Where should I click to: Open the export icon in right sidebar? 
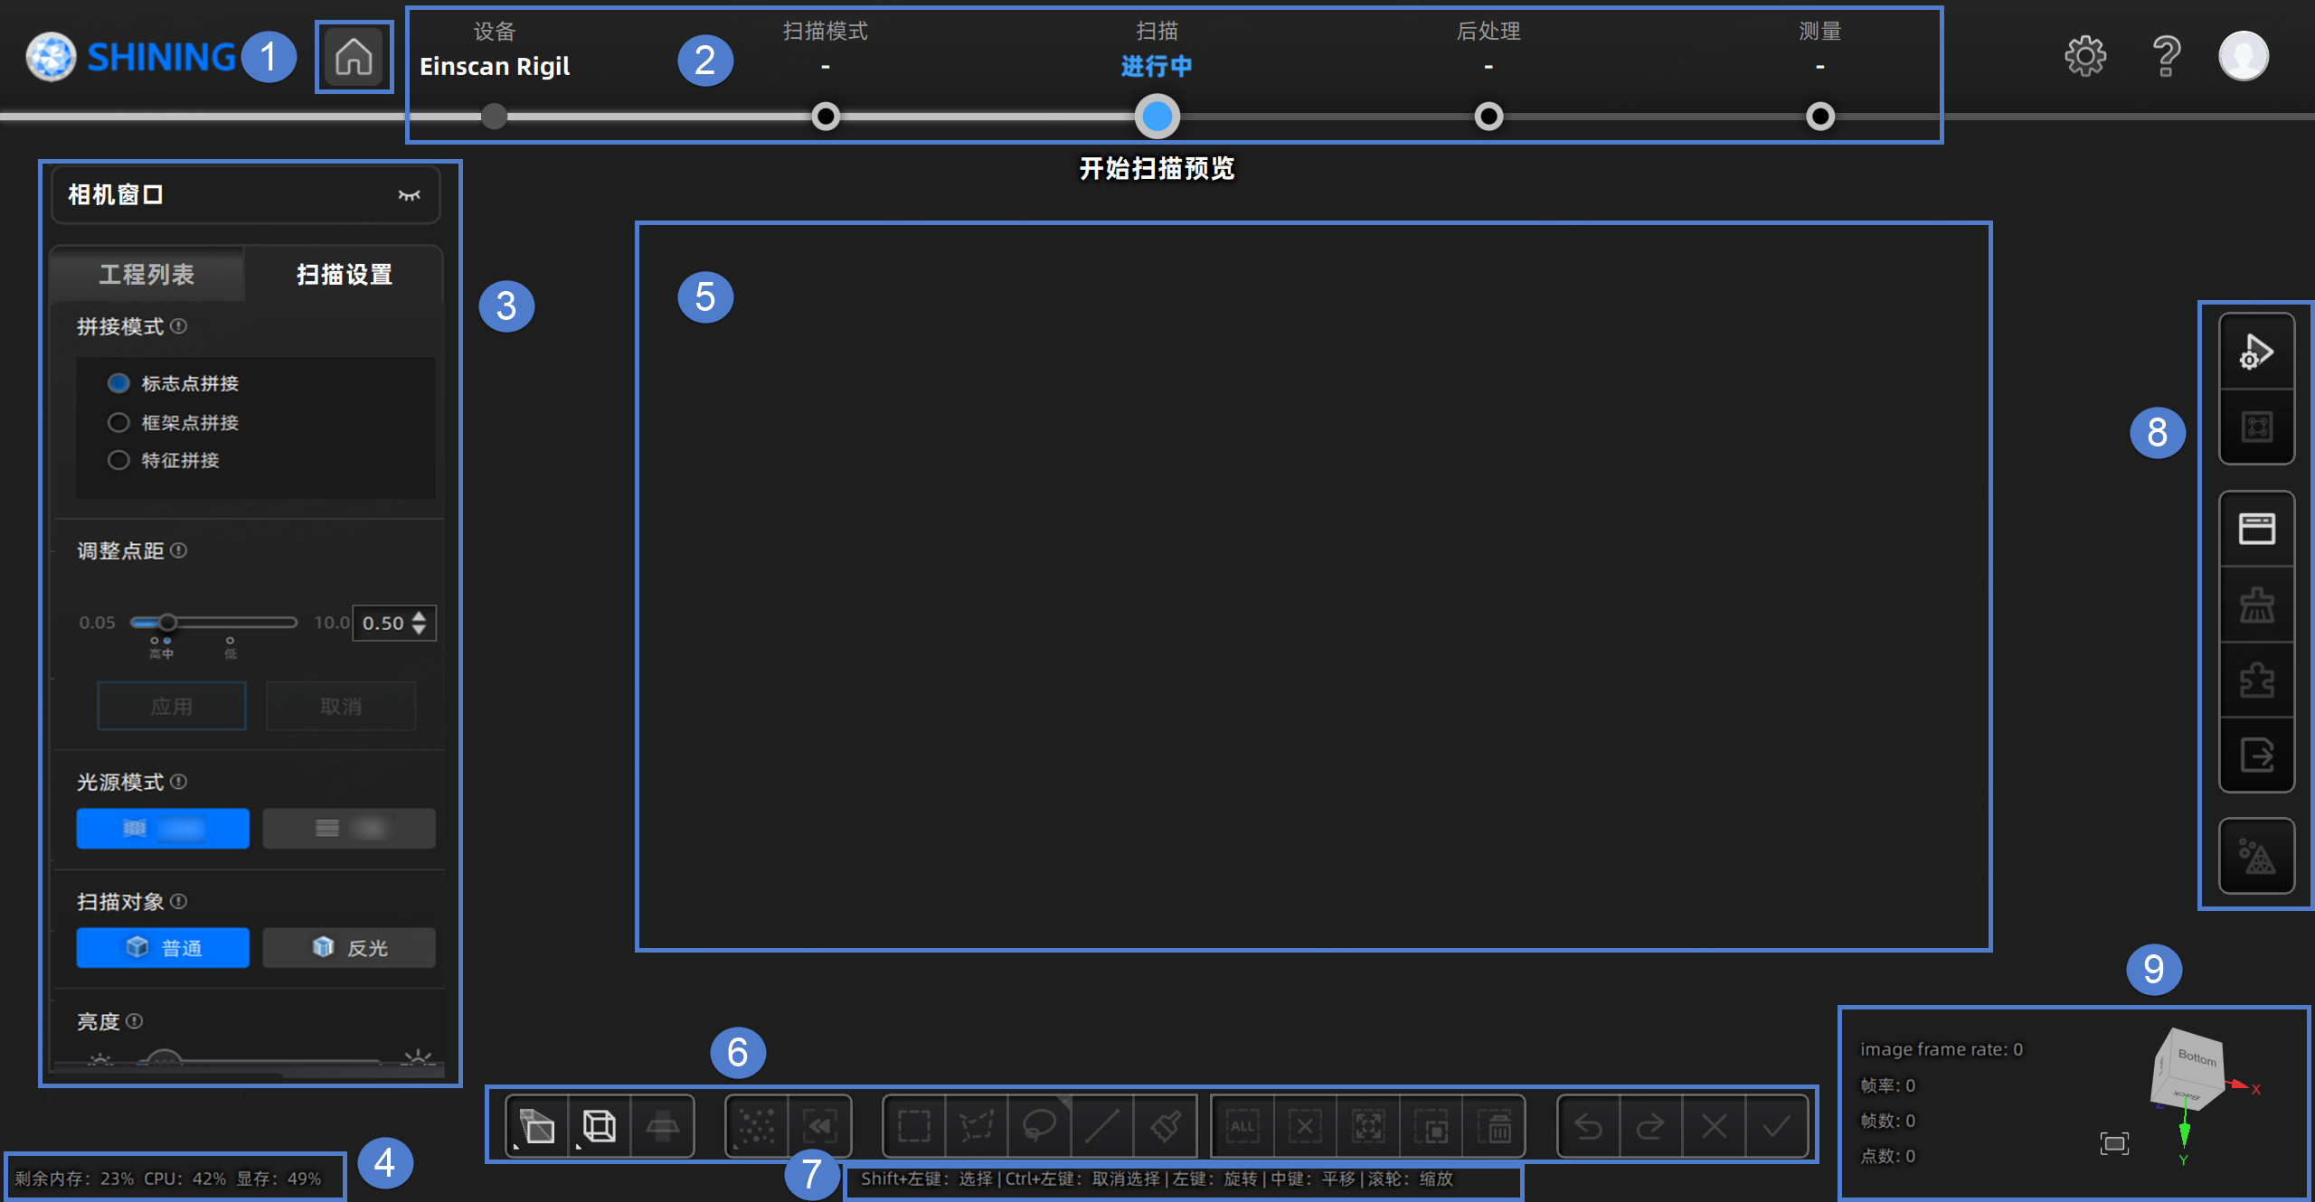2256,755
